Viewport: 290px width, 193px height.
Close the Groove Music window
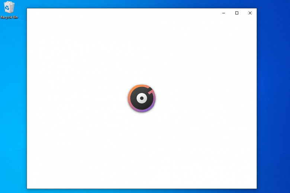(250, 13)
